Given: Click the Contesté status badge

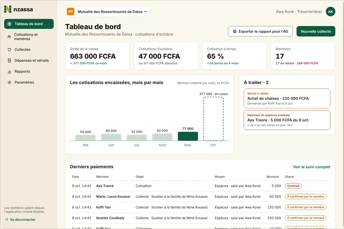Looking at the screenshot, I should tap(293, 186).
